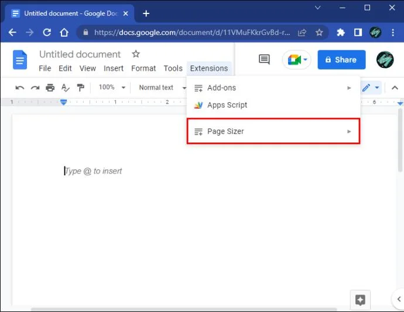Select the Untitled document browser tab
Image resolution: width=404 pixels, height=312 pixels.
click(70, 13)
